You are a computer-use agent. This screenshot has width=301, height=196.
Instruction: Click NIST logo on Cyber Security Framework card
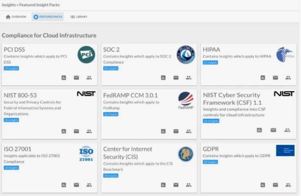coord(284,94)
